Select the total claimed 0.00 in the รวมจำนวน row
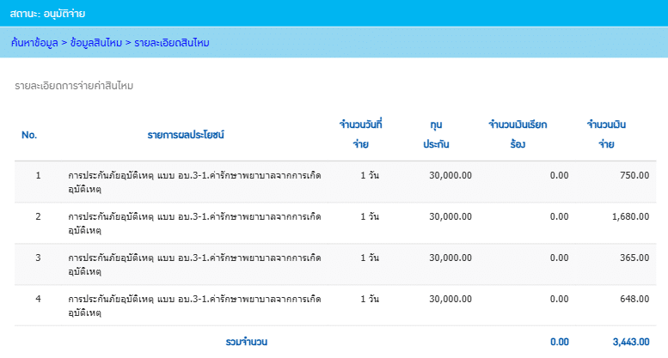Screen dimensions: 668x358 560,342
